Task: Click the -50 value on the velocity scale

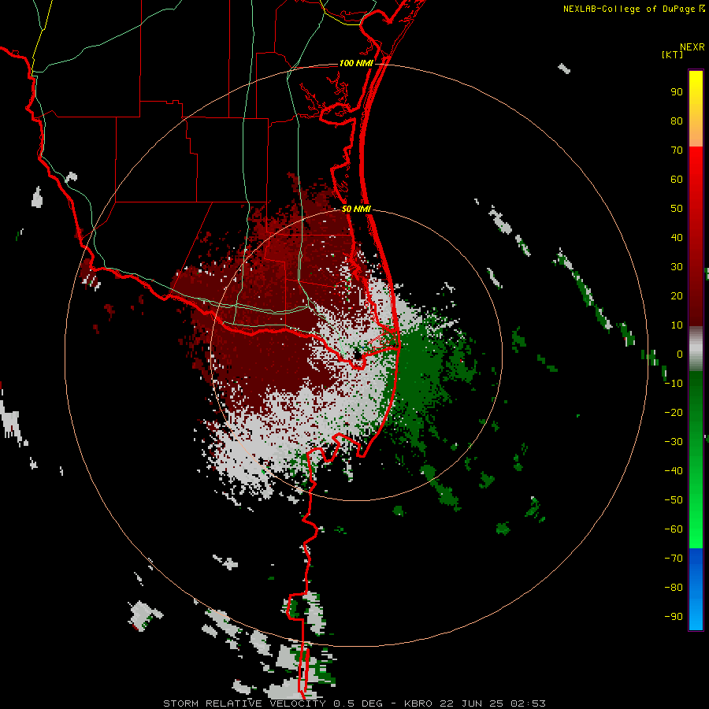Action: 674,500
